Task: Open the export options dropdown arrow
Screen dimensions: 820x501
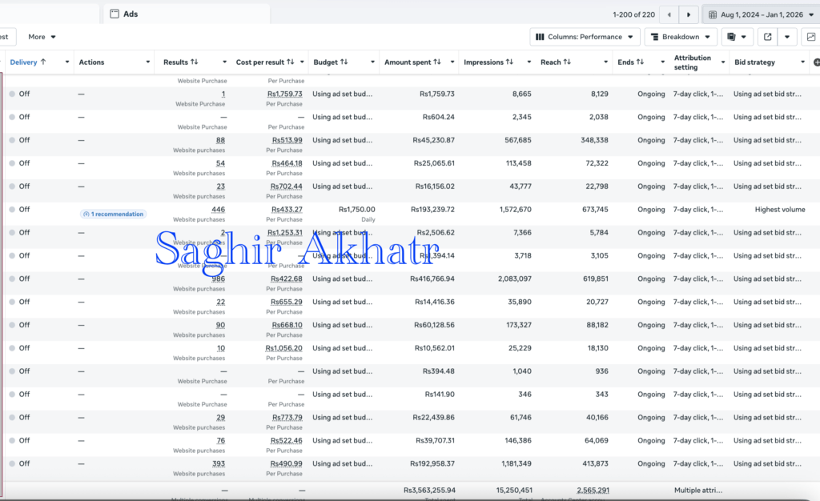Action: click(787, 37)
